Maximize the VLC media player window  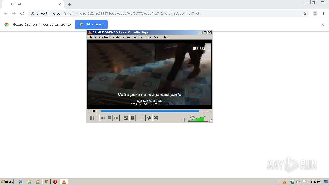click(x=205, y=32)
